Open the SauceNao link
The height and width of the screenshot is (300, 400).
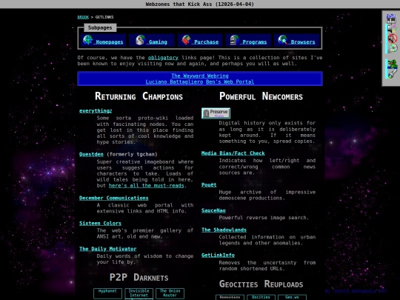[213, 210]
